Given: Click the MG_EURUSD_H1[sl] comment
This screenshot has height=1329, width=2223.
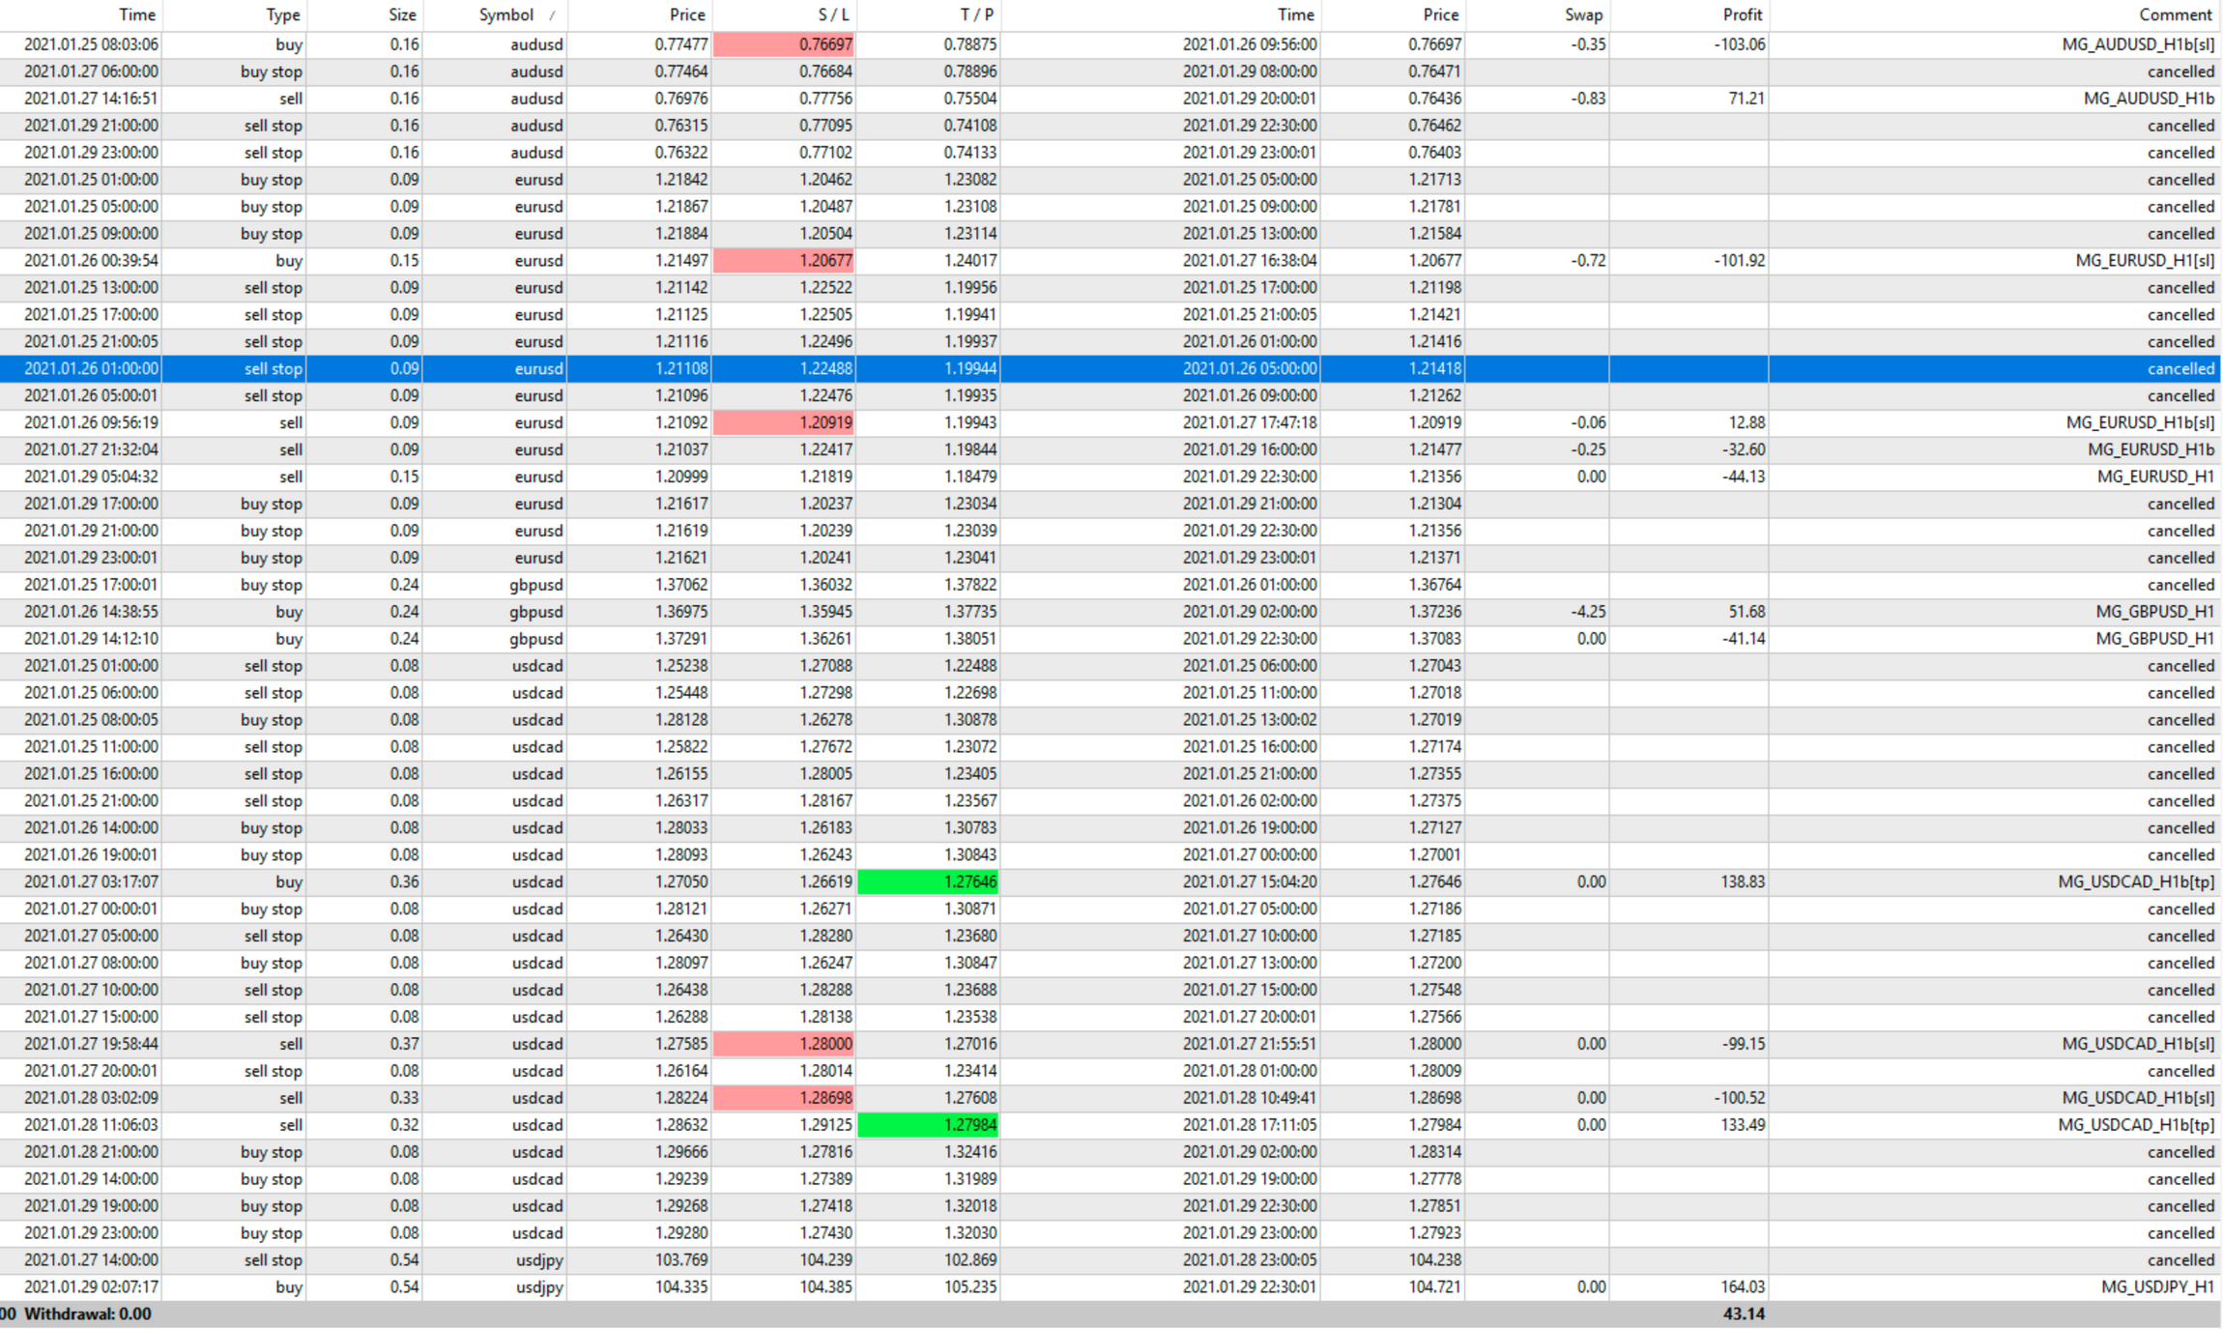Looking at the screenshot, I should [x=2144, y=261].
